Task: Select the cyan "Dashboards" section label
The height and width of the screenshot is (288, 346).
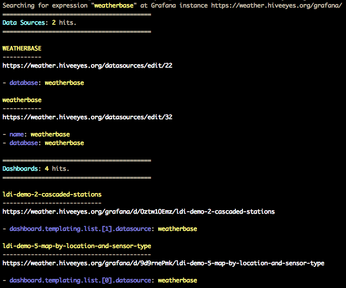Action: [20, 168]
